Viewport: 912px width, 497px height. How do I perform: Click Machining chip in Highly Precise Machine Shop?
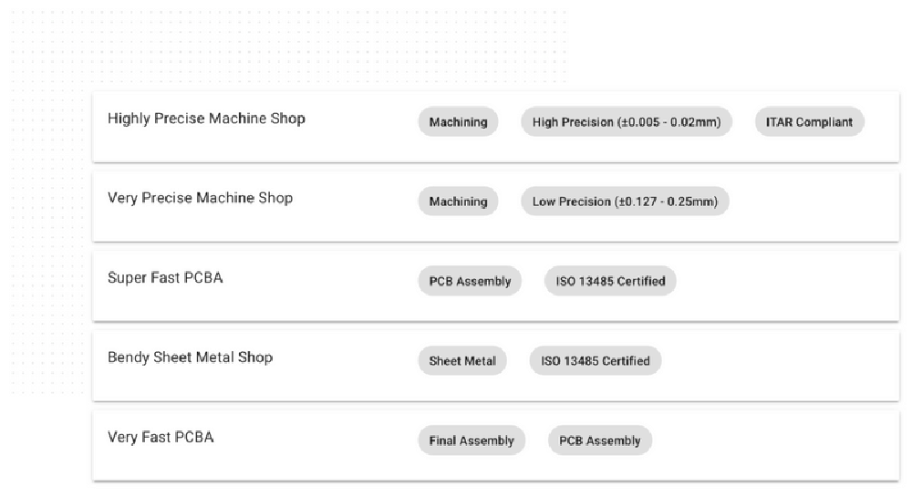[458, 122]
